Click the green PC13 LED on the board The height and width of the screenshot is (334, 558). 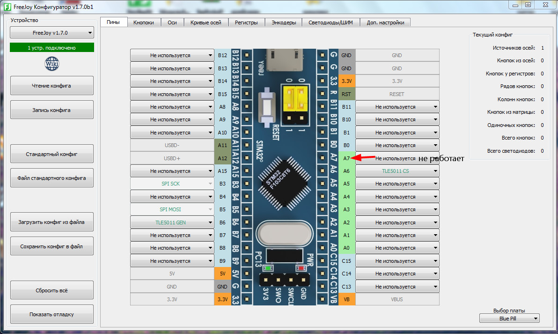coord(268,268)
